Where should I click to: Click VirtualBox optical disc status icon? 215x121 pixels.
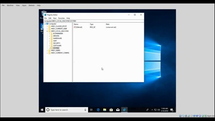[183, 116]
